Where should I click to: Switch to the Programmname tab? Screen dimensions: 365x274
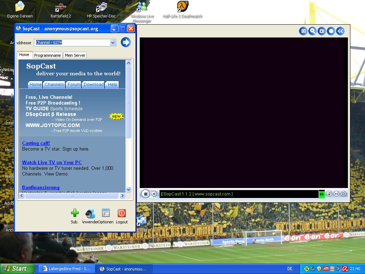pos(47,55)
